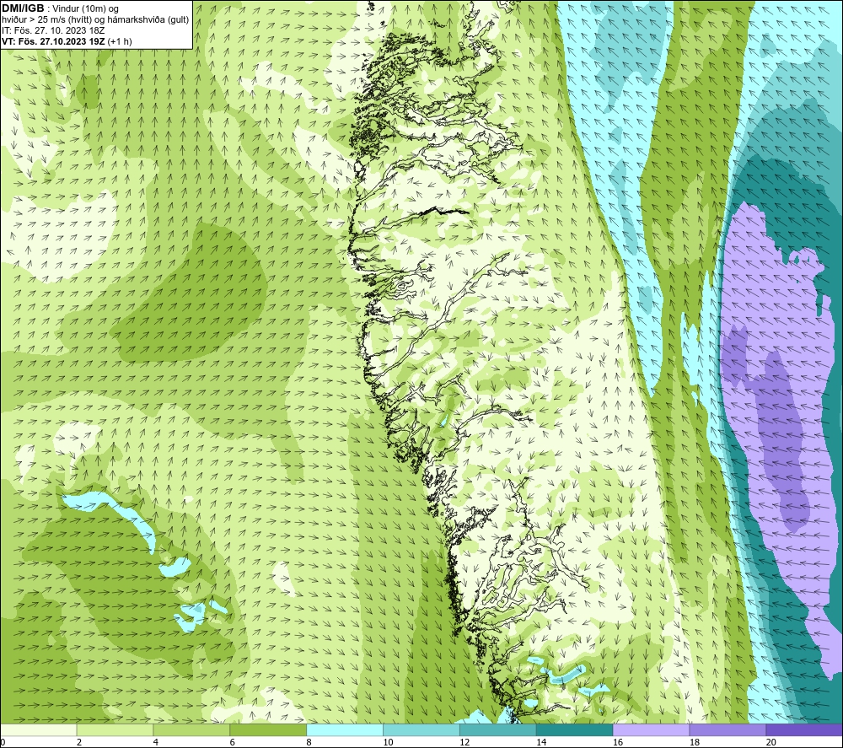Click the 12–14 m/s teal swatch

point(498,729)
